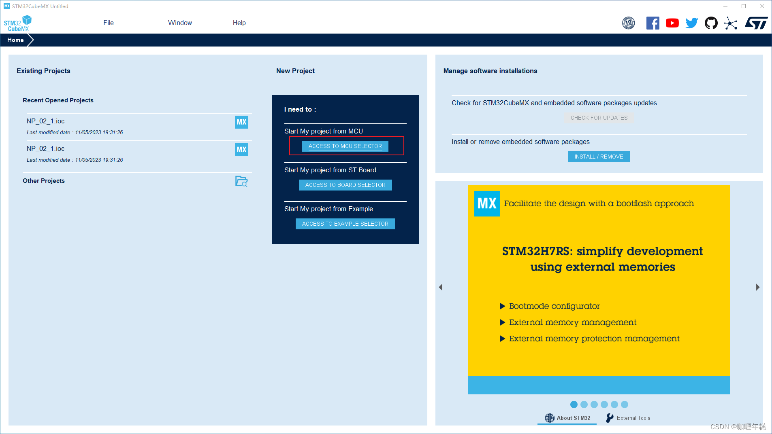The height and width of the screenshot is (434, 772).
Task: Click INSTALL / REMOVE button
Action: [x=599, y=157]
